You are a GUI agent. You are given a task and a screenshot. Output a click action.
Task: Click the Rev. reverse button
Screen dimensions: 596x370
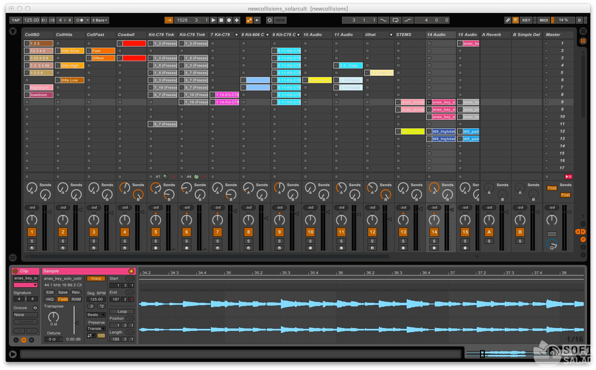[x=76, y=292]
